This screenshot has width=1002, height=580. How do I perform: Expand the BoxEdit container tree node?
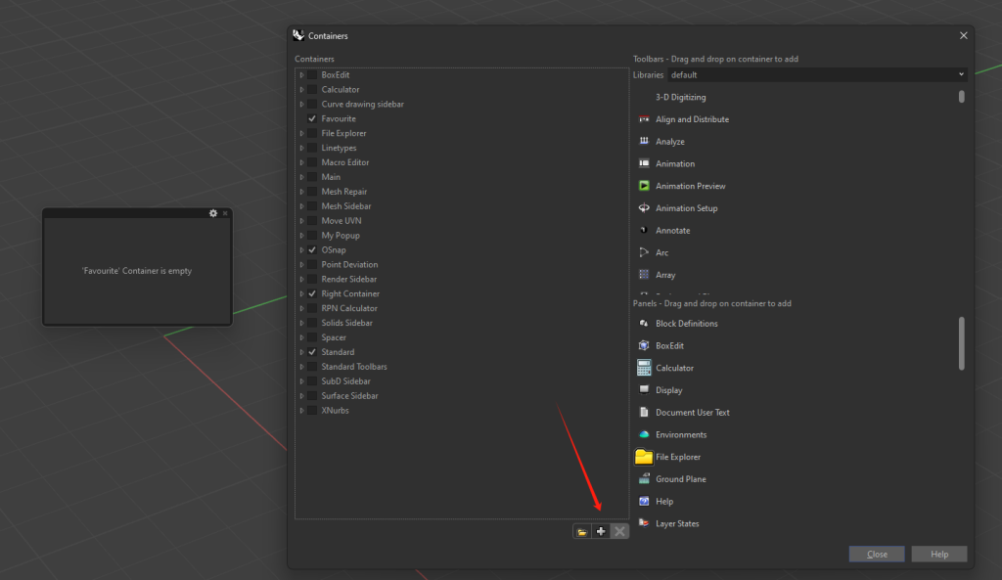(301, 74)
